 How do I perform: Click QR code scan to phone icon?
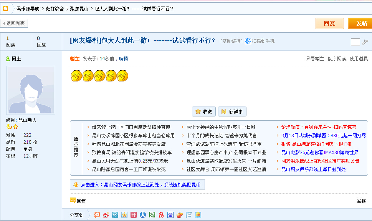[x=248, y=41]
